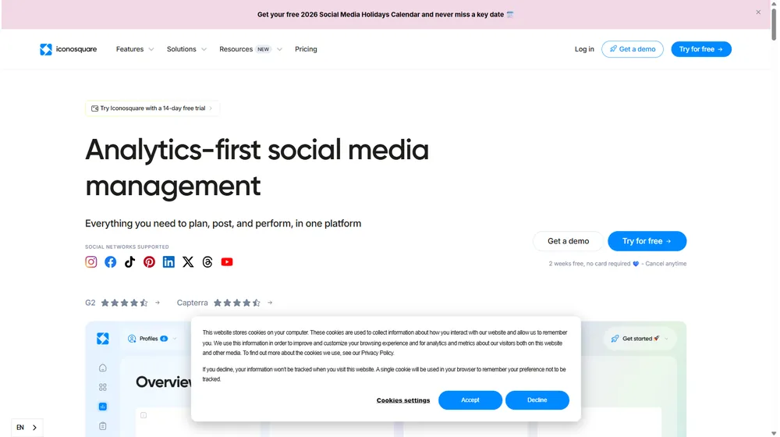
Task: Click header Get a demo button
Action: pyautogui.click(x=633, y=49)
